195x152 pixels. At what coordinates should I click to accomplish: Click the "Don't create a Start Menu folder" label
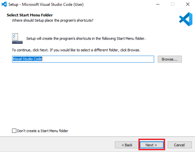tap(42, 131)
